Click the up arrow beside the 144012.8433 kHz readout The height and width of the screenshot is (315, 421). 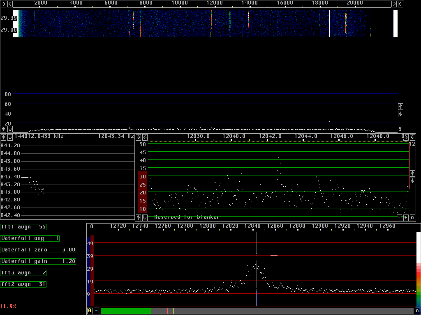[3, 137]
